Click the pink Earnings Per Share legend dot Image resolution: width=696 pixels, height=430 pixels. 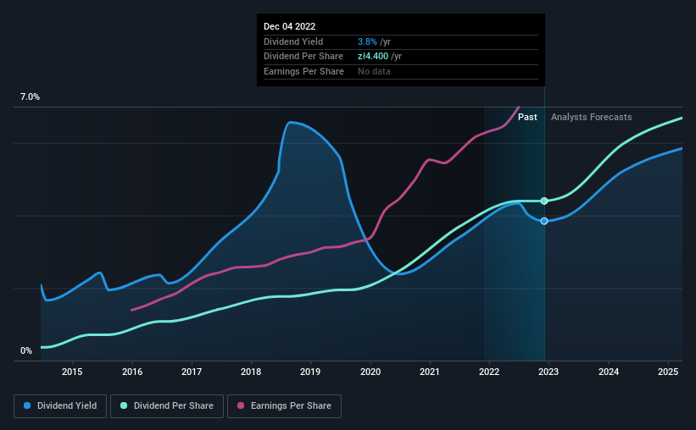(x=241, y=405)
